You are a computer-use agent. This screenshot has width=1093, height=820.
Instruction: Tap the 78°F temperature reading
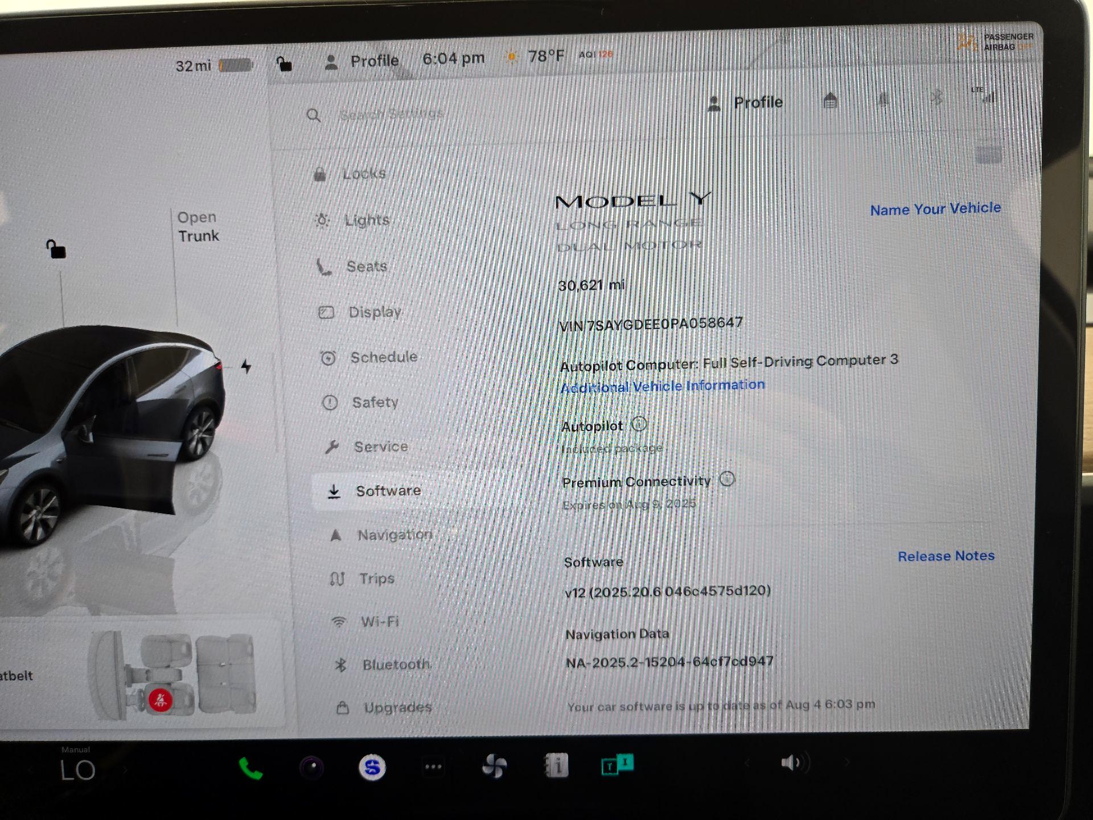point(545,56)
